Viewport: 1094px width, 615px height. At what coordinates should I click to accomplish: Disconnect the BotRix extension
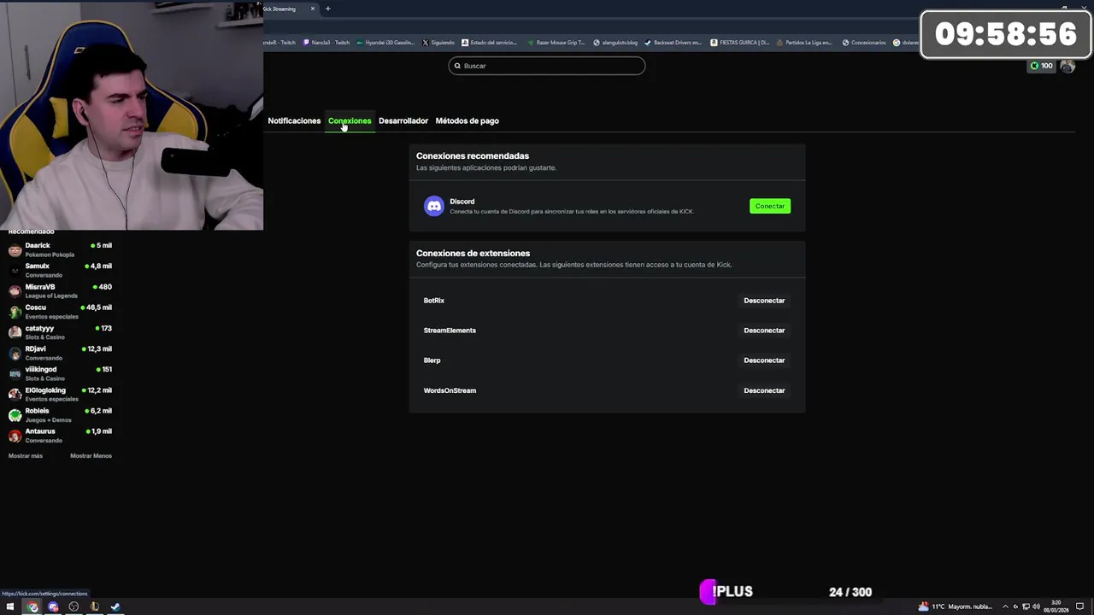(x=764, y=301)
